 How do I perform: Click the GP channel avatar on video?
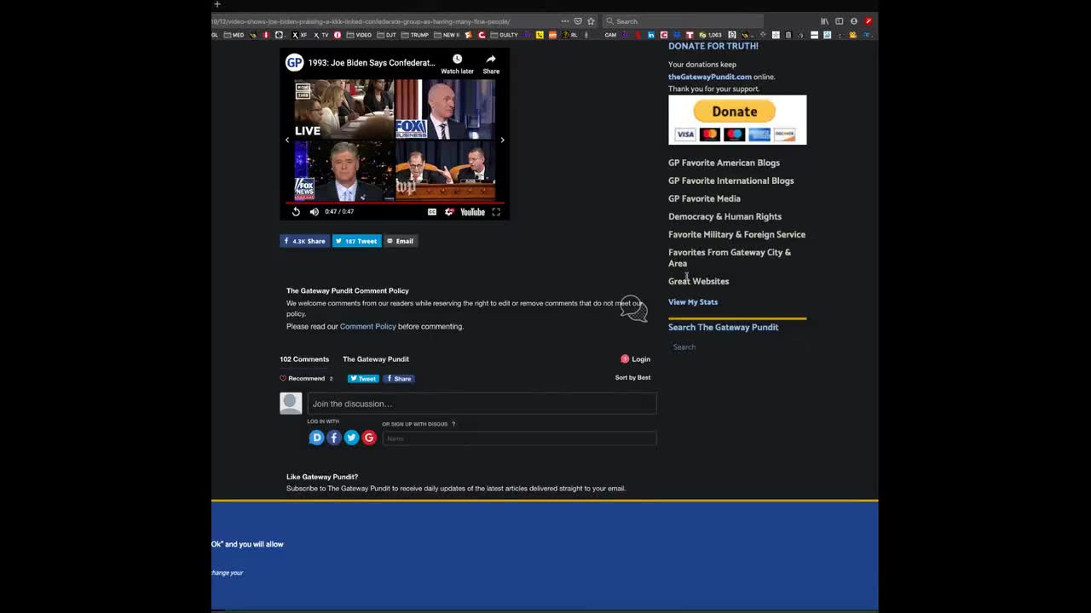click(294, 62)
